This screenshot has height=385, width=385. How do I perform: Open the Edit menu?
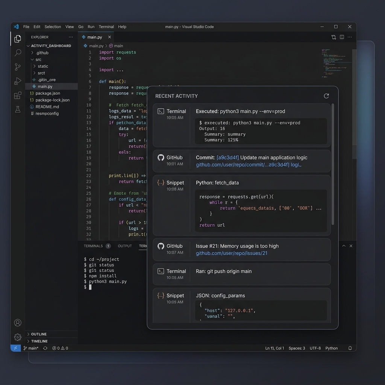37,27
